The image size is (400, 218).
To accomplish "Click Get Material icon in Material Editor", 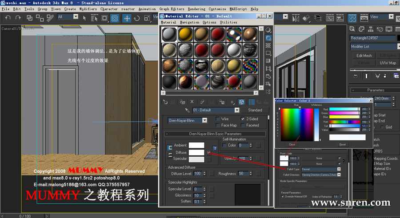I will click(x=166, y=102).
